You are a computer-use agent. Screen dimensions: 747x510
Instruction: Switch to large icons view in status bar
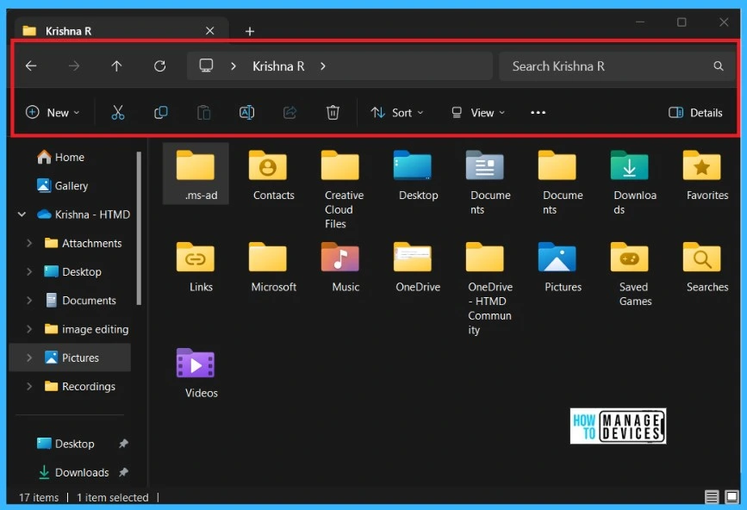731,497
